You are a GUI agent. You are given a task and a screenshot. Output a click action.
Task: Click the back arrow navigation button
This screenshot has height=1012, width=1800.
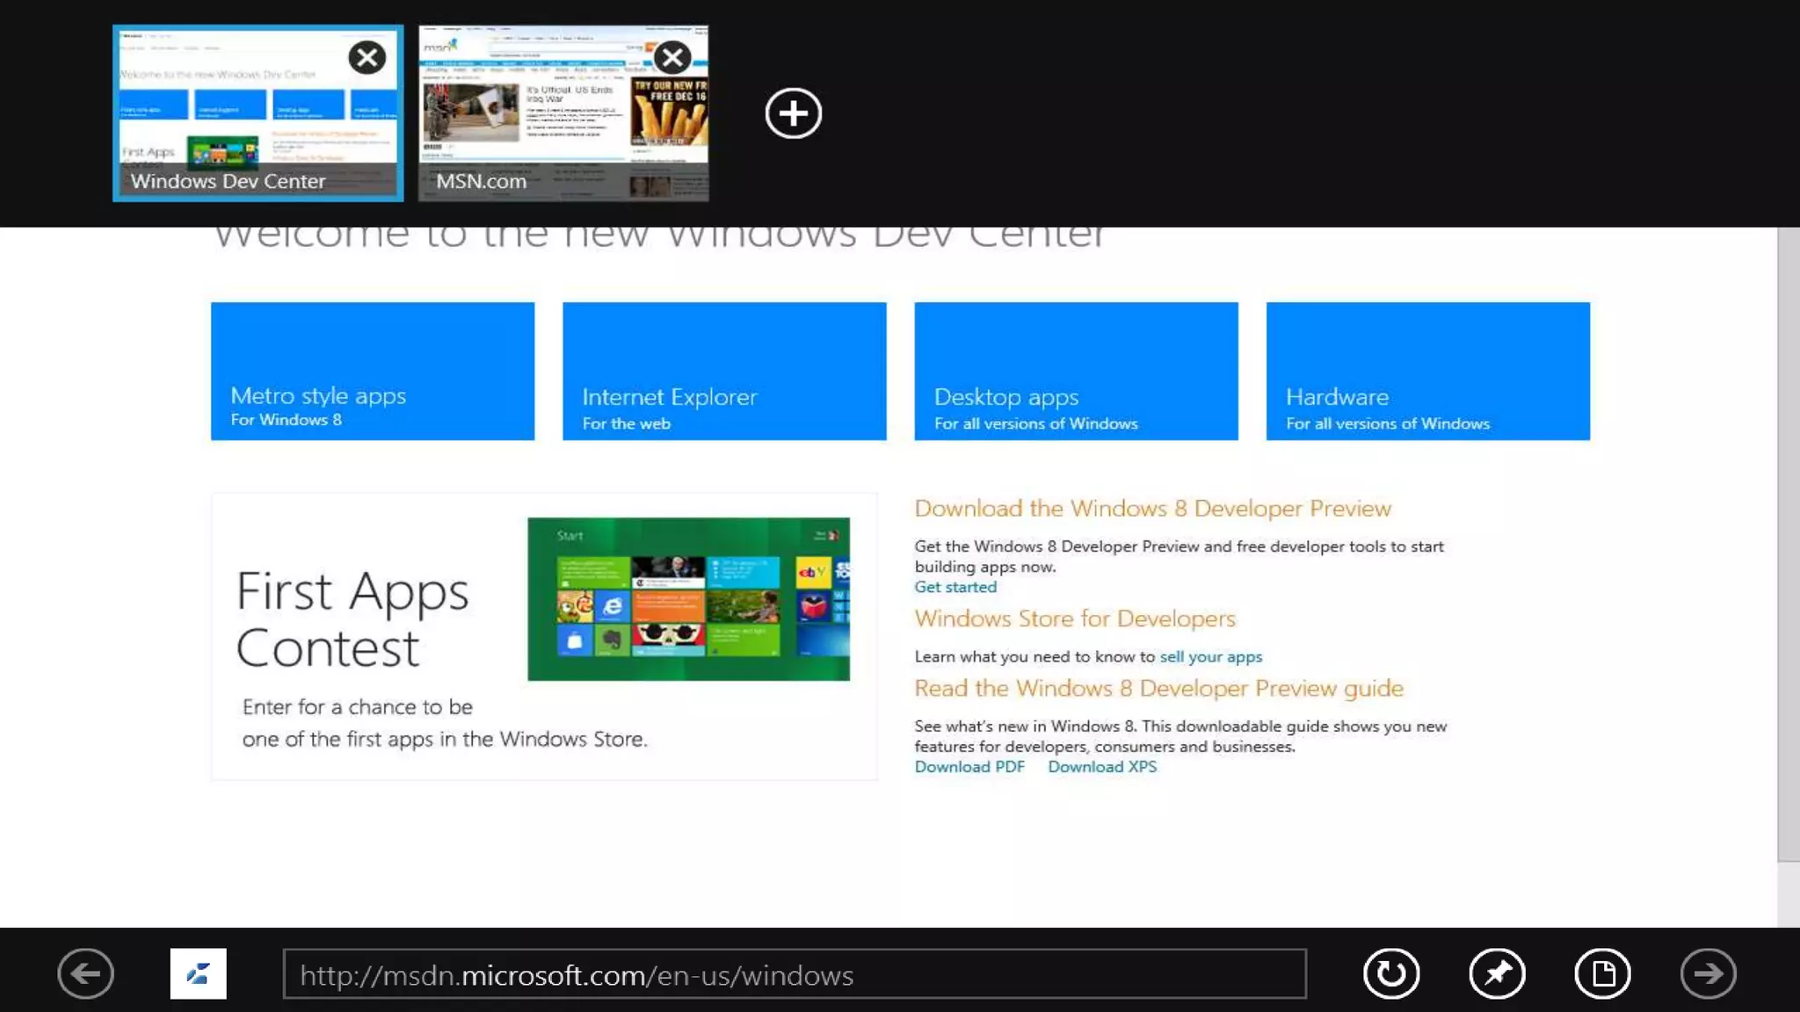tap(85, 973)
